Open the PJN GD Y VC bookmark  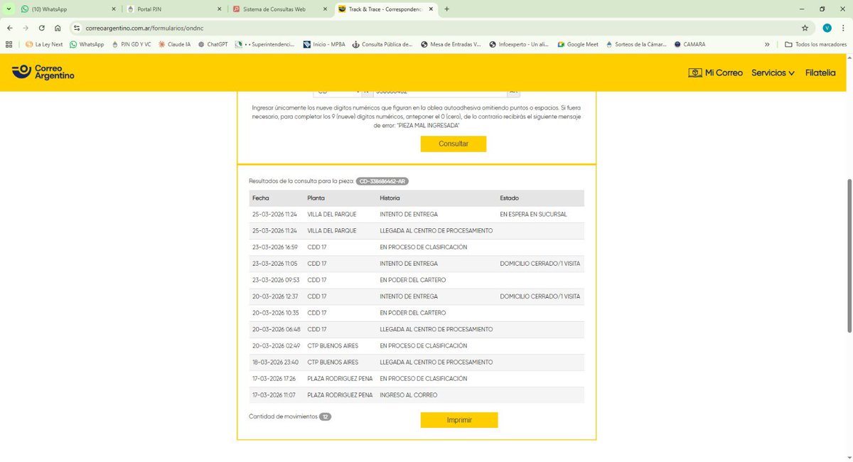(x=132, y=44)
